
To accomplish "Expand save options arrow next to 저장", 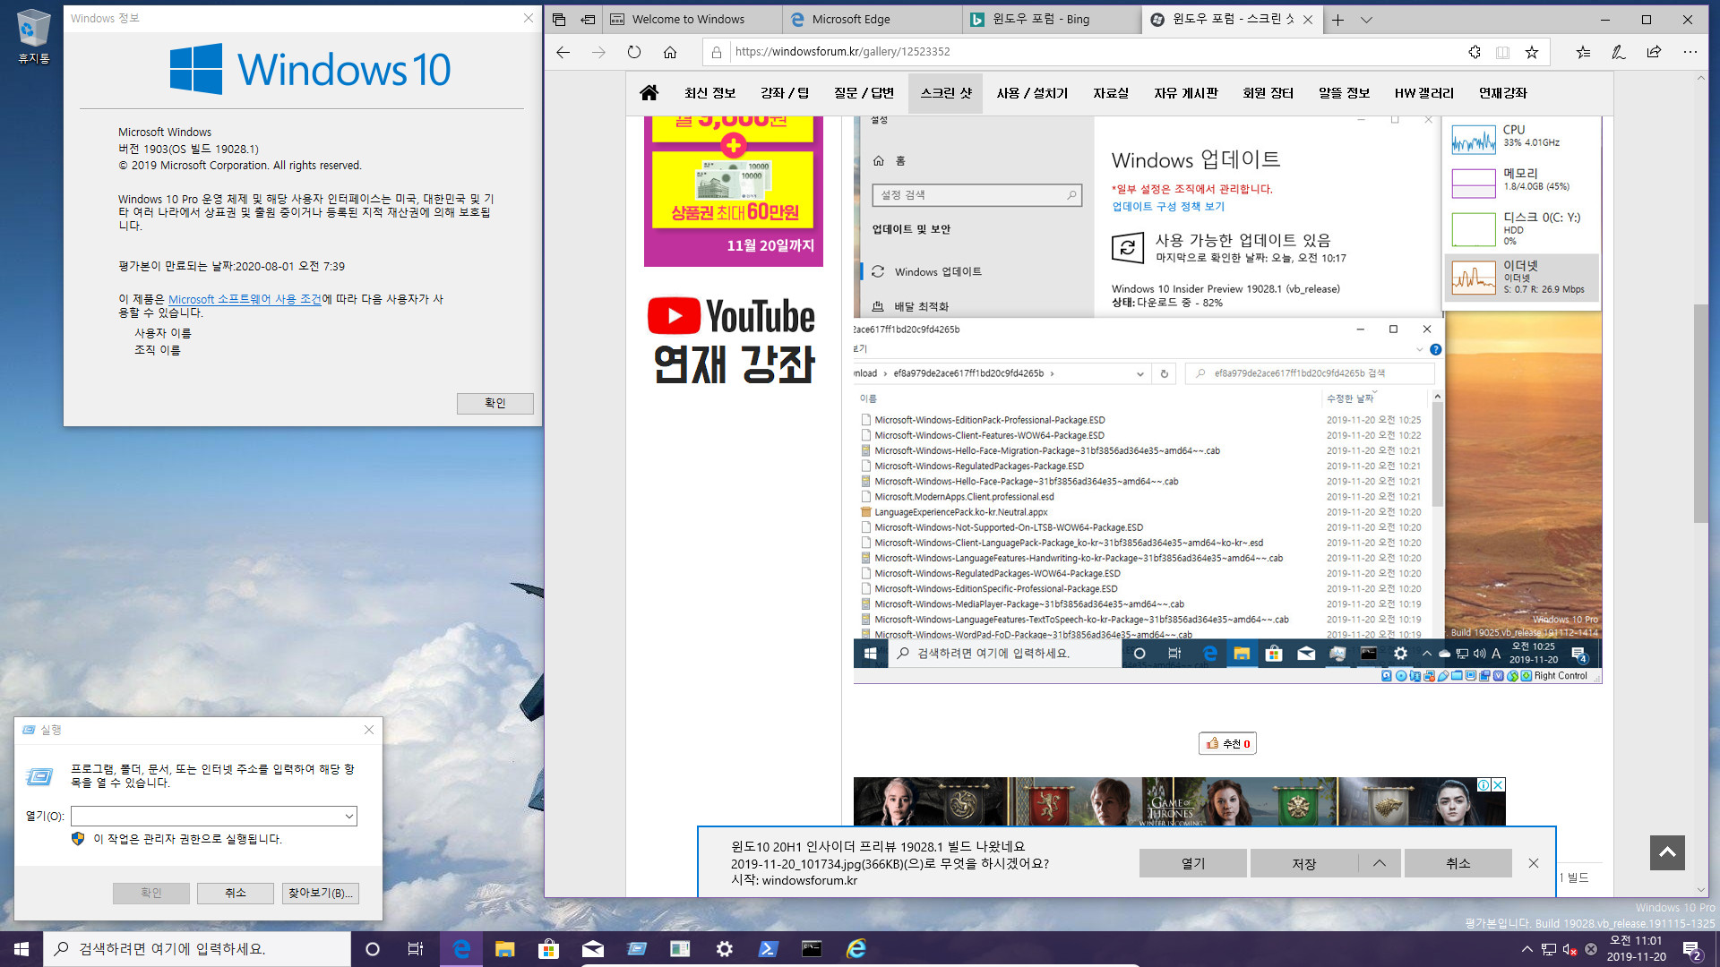I will (1380, 863).
